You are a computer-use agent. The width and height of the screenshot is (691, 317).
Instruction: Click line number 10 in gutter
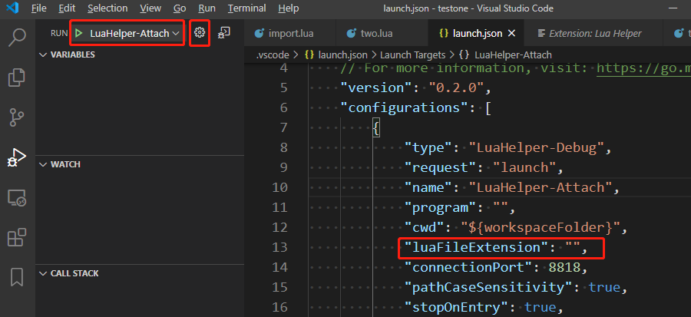point(279,187)
